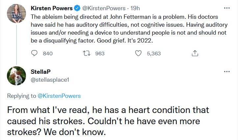Viewport: 238px width, 140px height.
Task: Click the reply speech bubble icon
Action: click(35, 53)
